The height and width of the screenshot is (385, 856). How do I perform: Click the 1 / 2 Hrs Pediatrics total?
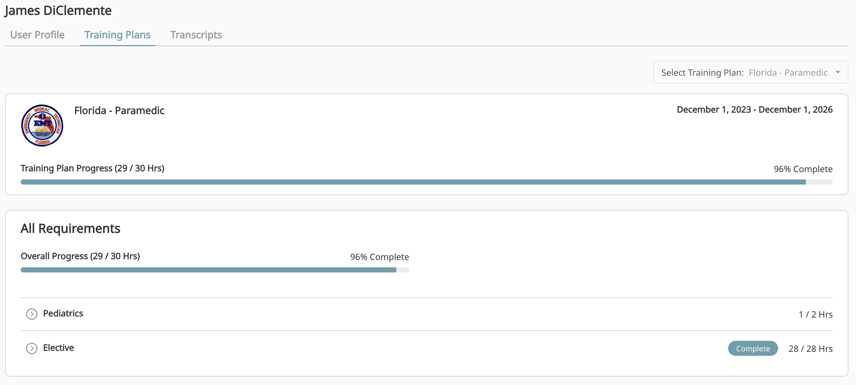tap(816, 314)
